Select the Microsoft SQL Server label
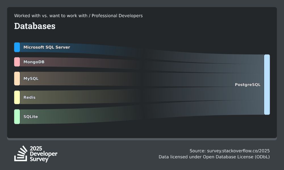 click(x=47, y=47)
